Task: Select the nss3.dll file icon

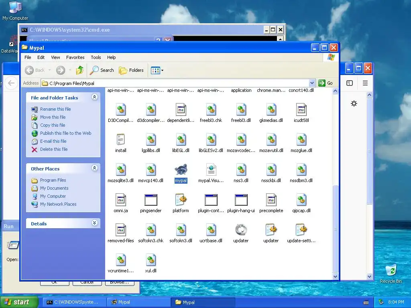Action: tap(241, 170)
